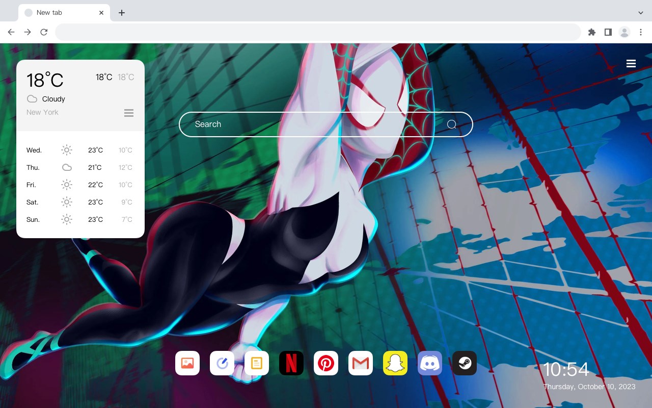The image size is (652, 408).
Task: Open the Steam shortcut
Action: tap(465, 363)
